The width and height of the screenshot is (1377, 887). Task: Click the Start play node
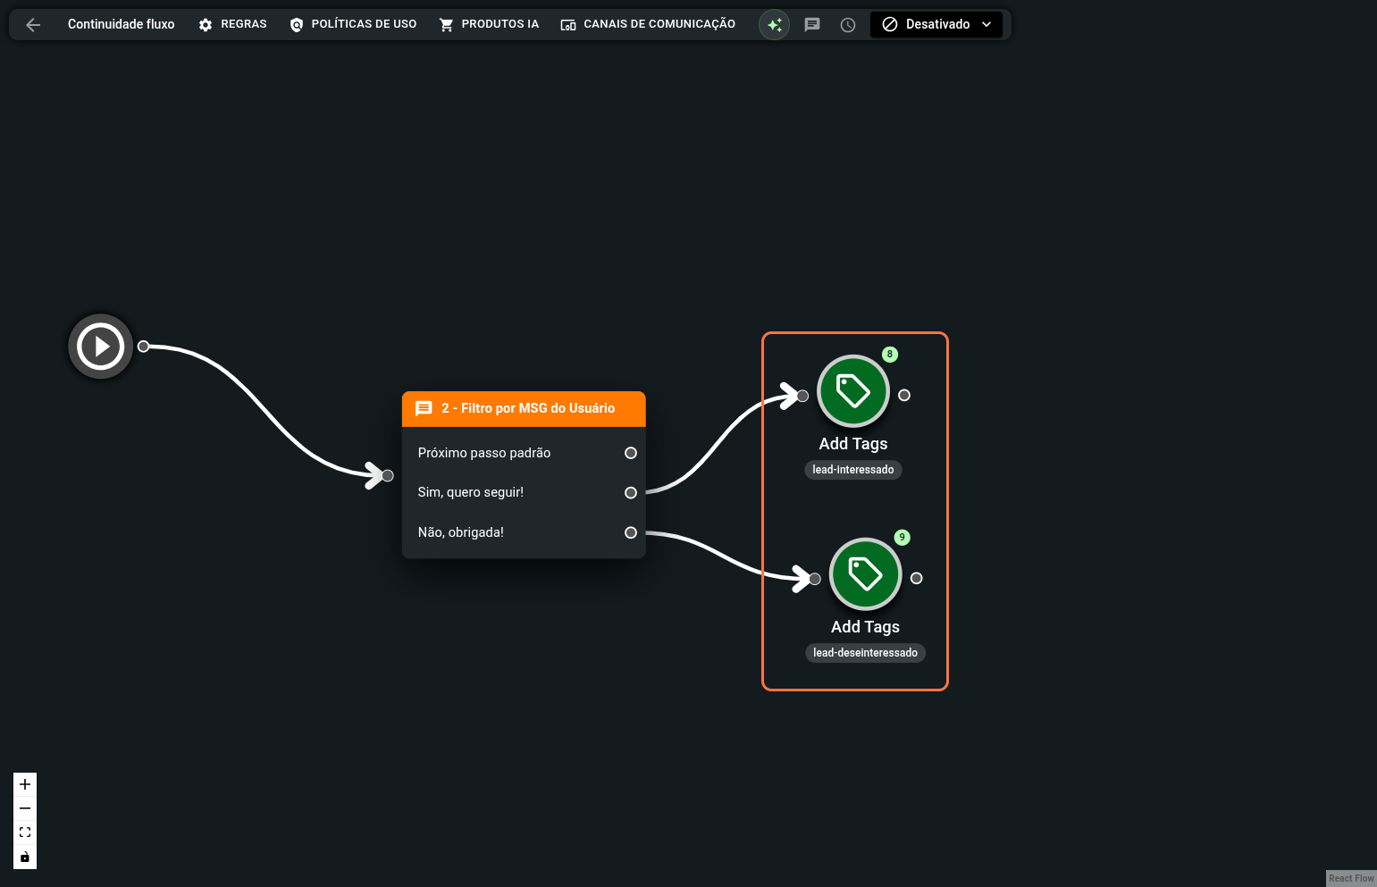[x=101, y=347]
